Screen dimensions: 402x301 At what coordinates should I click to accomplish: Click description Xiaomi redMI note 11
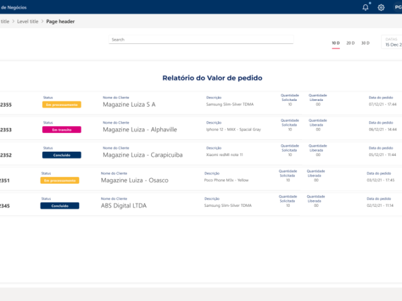click(x=224, y=155)
